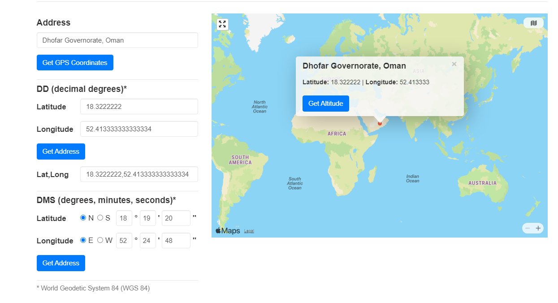Select N latitude hemisphere radio
Screen dimensions: 558x303
pyautogui.click(x=83, y=218)
